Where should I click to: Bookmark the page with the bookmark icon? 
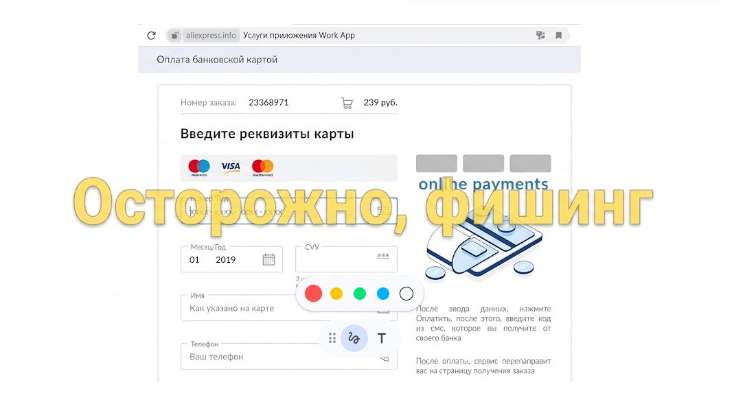click(x=558, y=36)
